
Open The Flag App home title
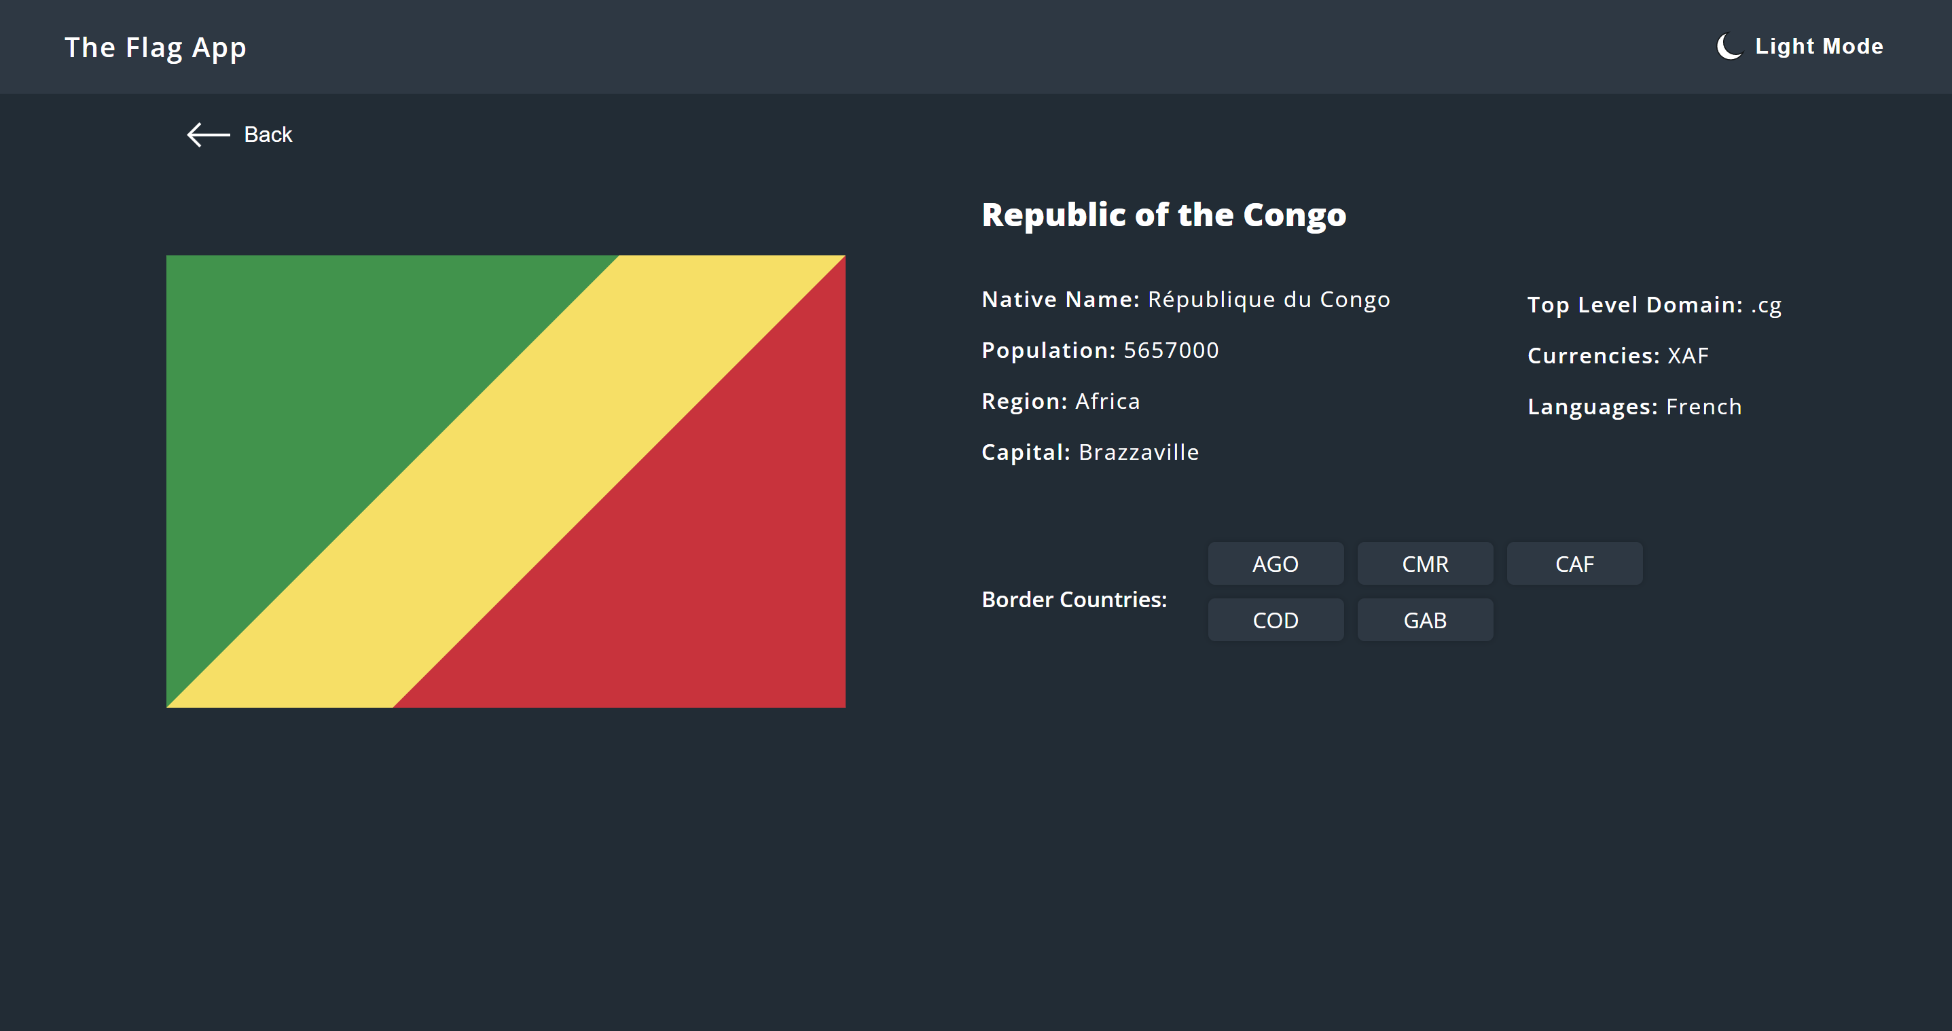tap(156, 48)
